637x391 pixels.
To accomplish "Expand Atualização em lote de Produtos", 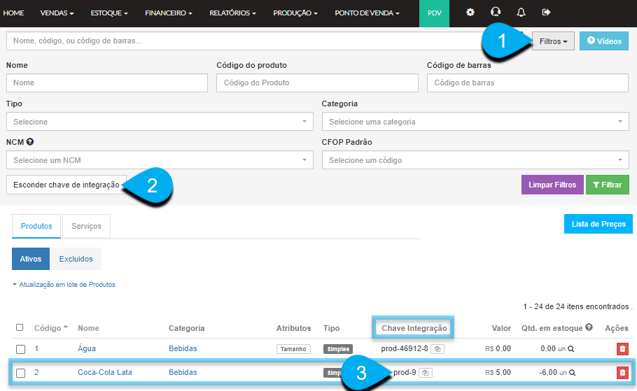I will coord(64,285).
